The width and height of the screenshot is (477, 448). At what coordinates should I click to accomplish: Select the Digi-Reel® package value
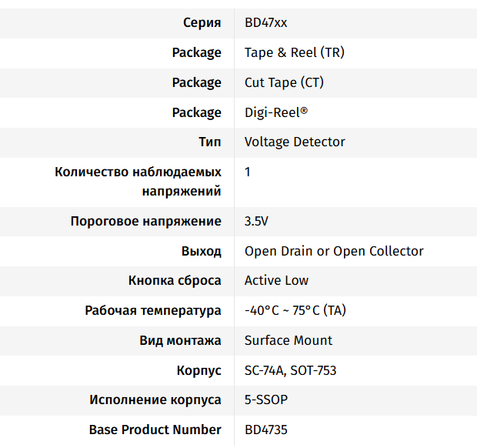(x=275, y=112)
